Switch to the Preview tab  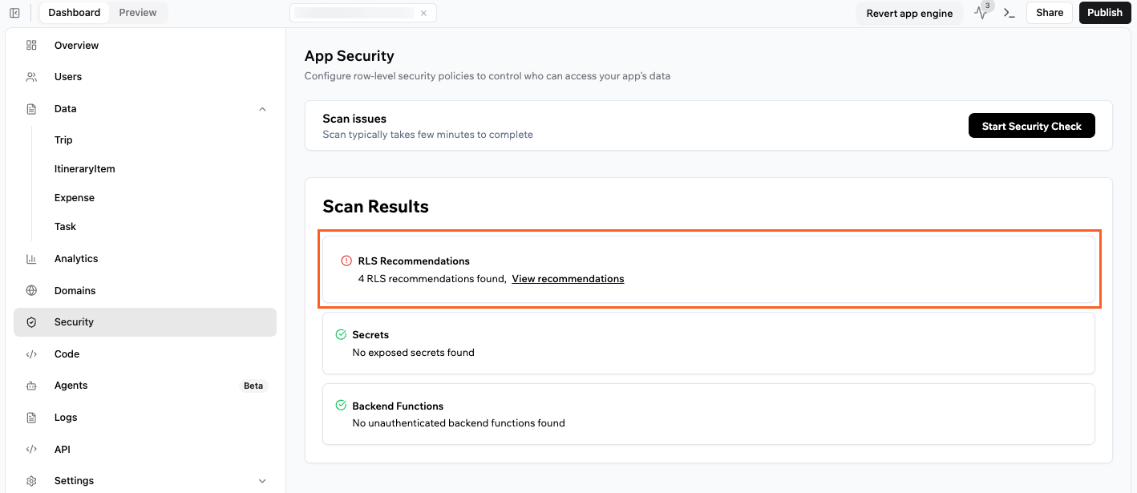tap(137, 12)
